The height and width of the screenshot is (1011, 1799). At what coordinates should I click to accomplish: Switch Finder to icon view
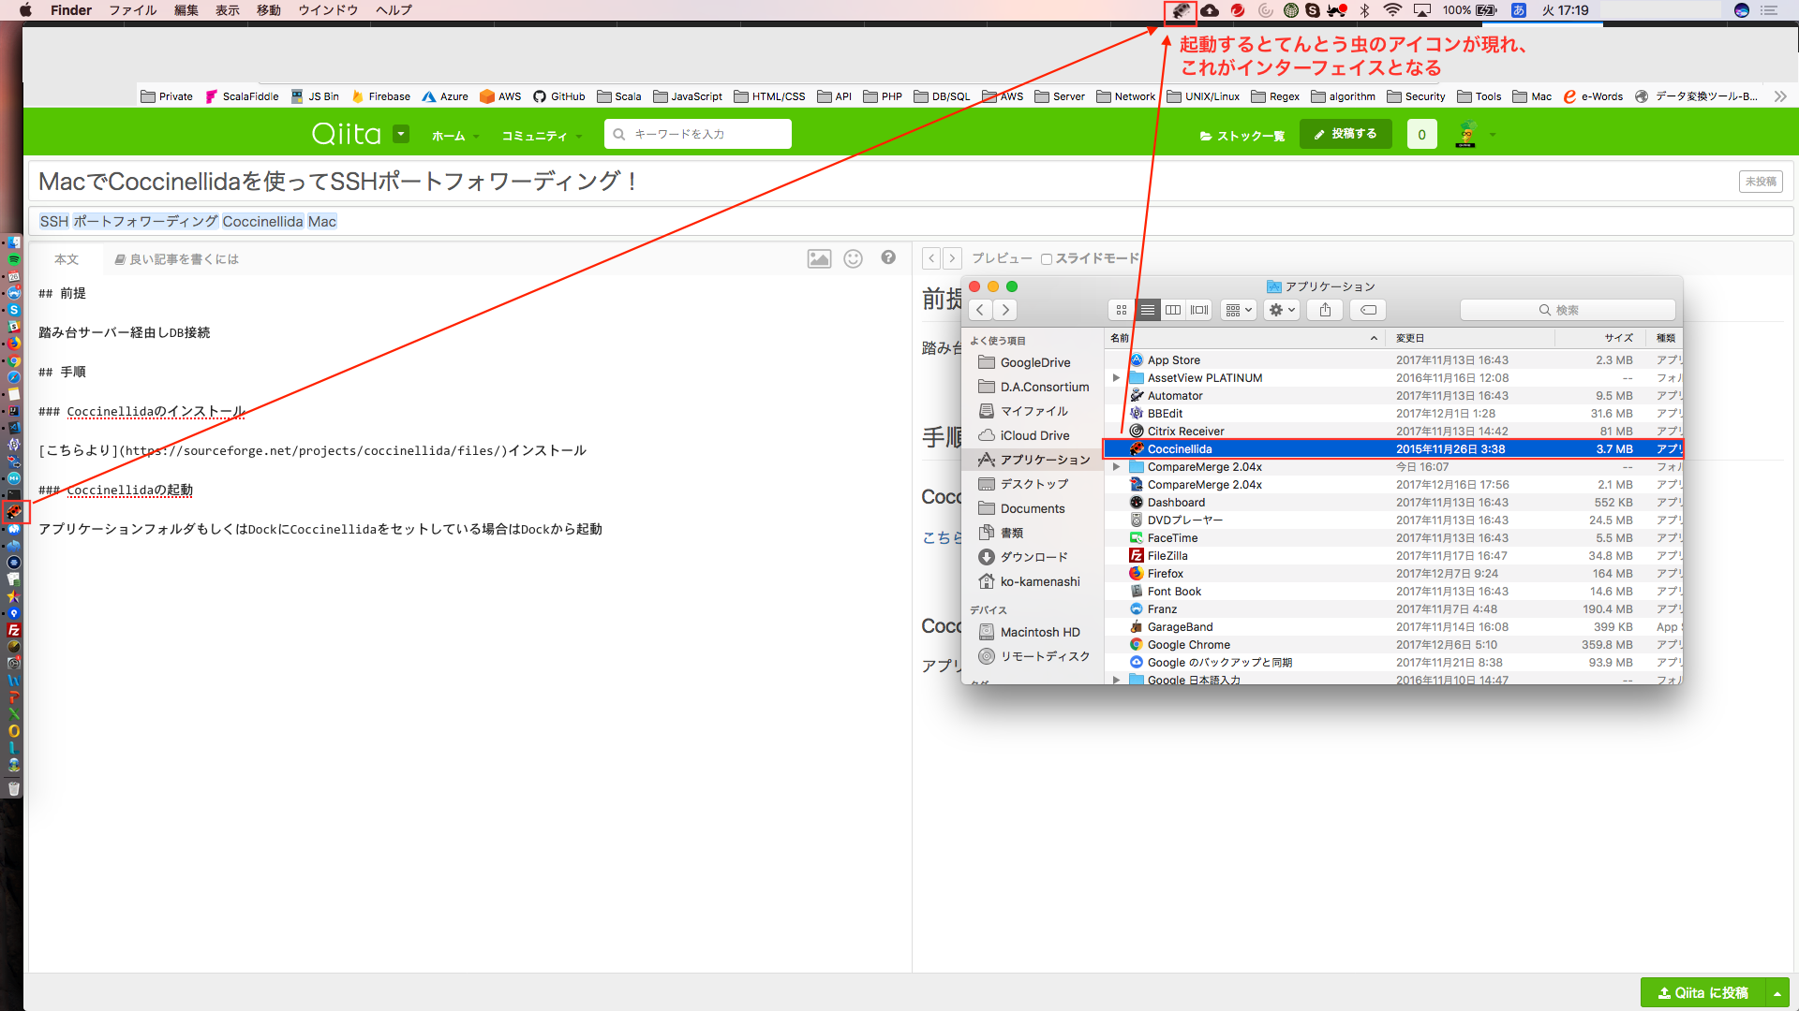tap(1121, 310)
